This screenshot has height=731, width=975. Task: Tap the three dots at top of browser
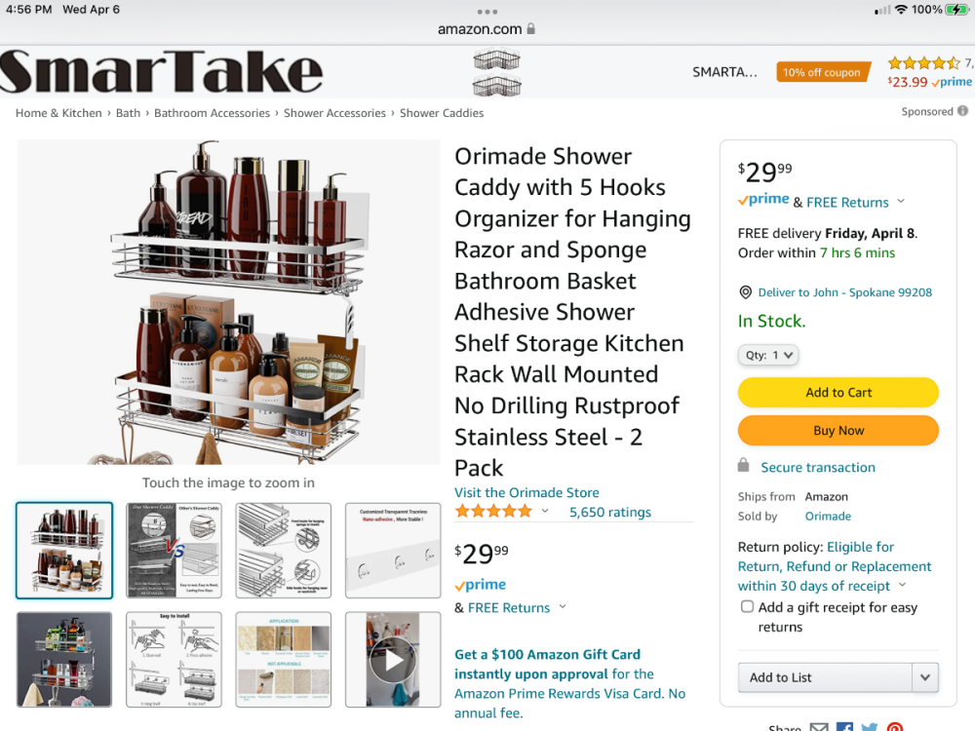point(487,12)
